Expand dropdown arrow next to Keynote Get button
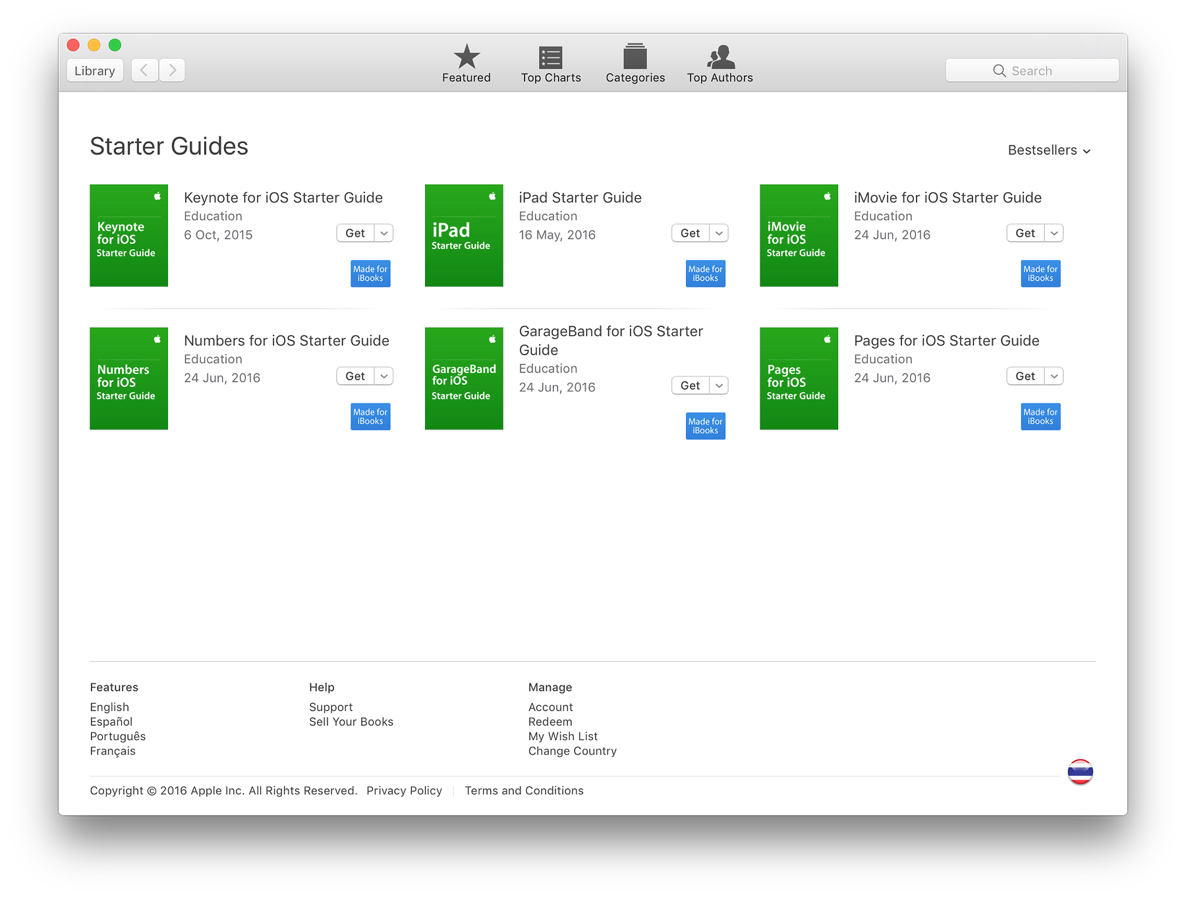The height and width of the screenshot is (899, 1186). click(384, 233)
